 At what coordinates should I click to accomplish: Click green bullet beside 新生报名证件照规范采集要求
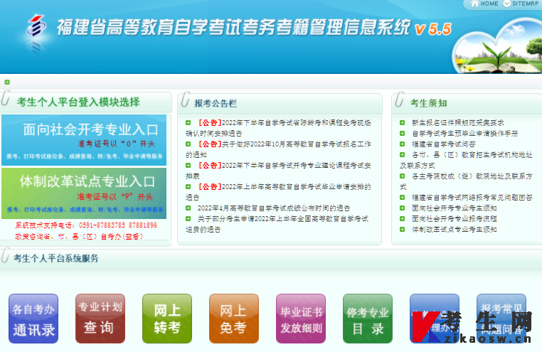tap(403, 122)
